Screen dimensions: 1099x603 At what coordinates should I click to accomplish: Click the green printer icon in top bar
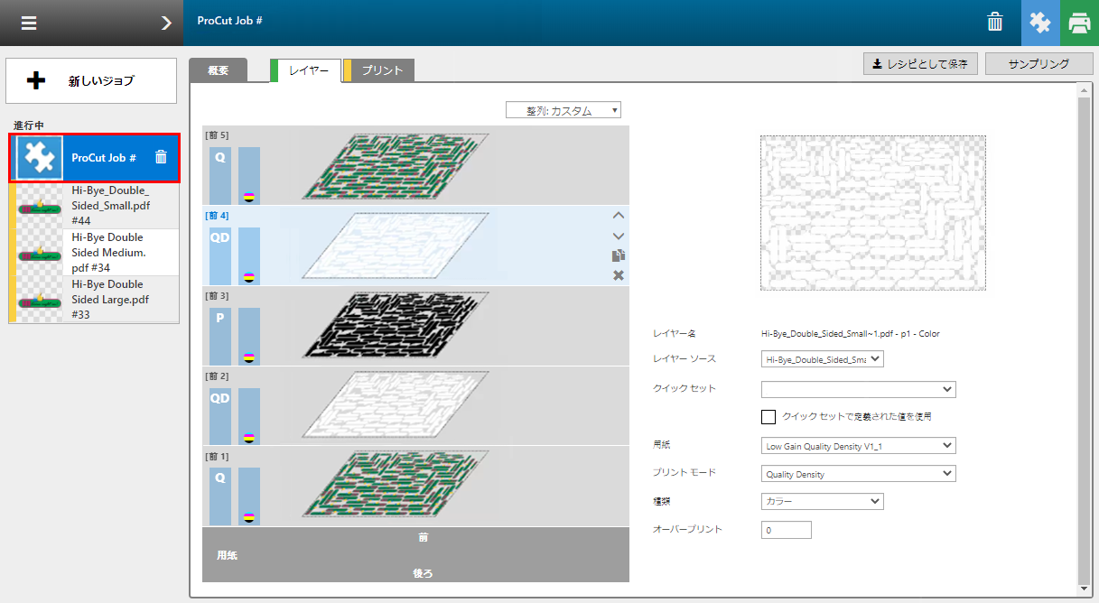pyautogui.click(x=1078, y=23)
